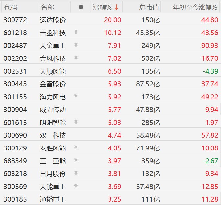The image size is (221, 205).
Task: Sort by the 年初至今涨幅% column header
Action: click(x=195, y=7)
